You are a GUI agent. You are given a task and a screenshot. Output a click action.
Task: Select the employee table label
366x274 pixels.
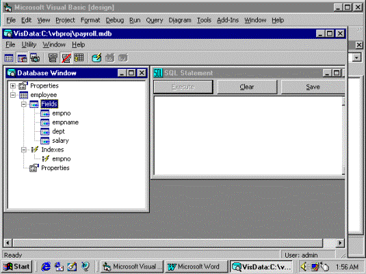(x=44, y=95)
